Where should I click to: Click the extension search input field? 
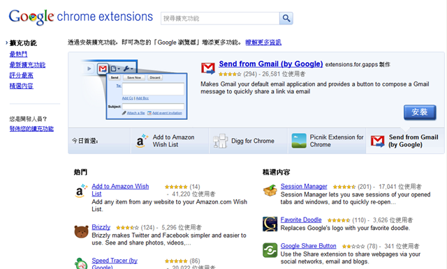(x=220, y=19)
